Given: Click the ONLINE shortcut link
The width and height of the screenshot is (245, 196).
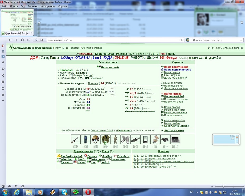Looking at the screenshot, I should coord(121,58).
